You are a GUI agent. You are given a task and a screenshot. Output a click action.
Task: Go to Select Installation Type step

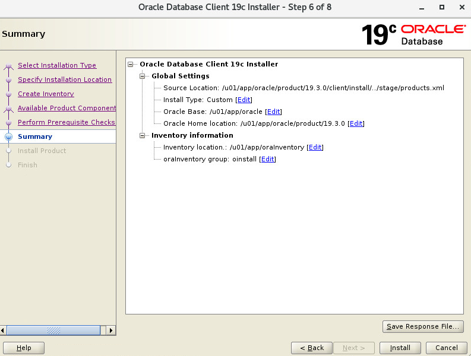[57, 65]
